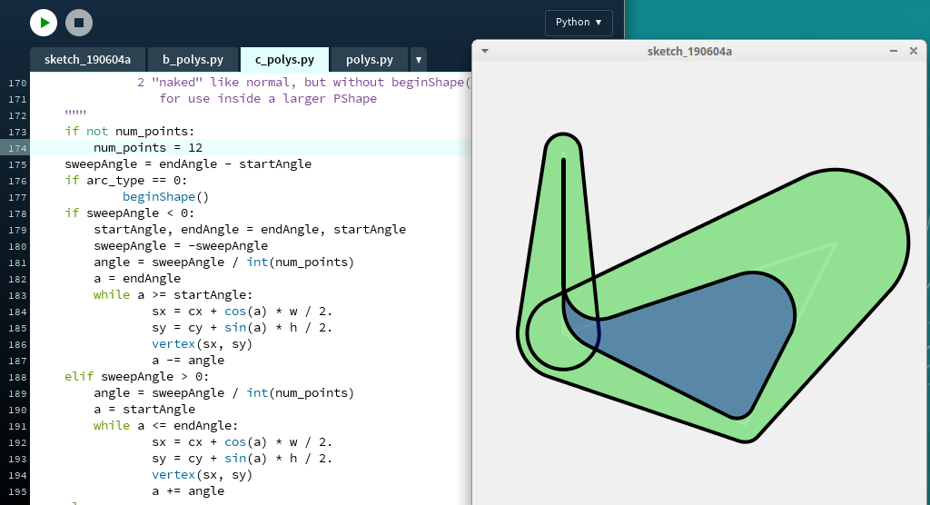Place cursor on 'a += angle' line
Image resolution: width=930 pixels, height=505 pixels.
point(188,491)
